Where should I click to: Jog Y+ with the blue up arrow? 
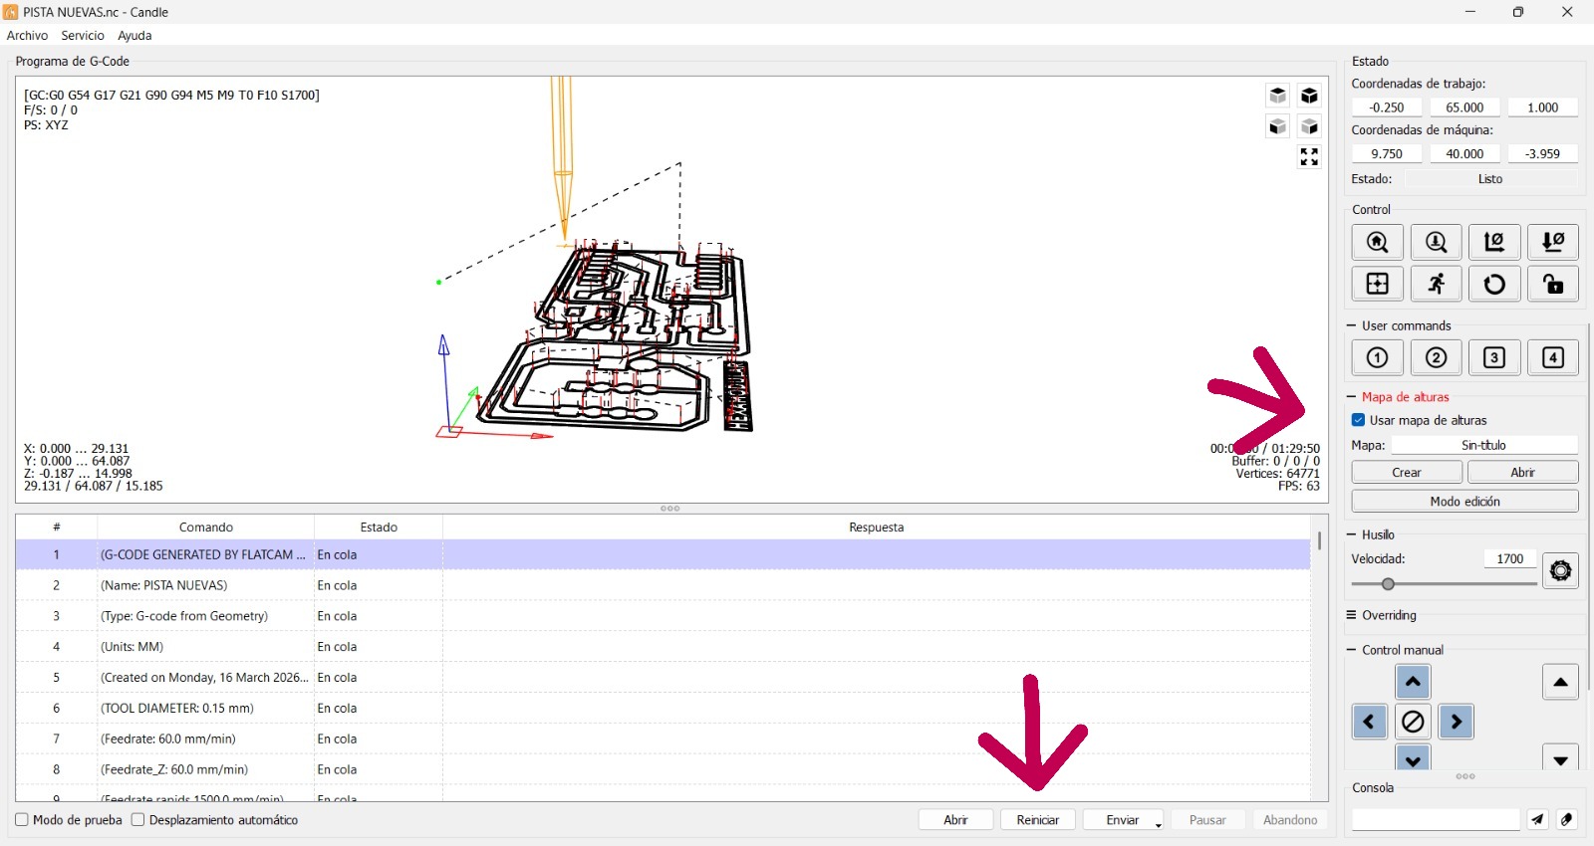(x=1413, y=682)
